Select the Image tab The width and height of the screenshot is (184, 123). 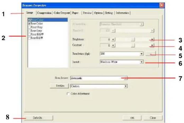pos(30,12)
